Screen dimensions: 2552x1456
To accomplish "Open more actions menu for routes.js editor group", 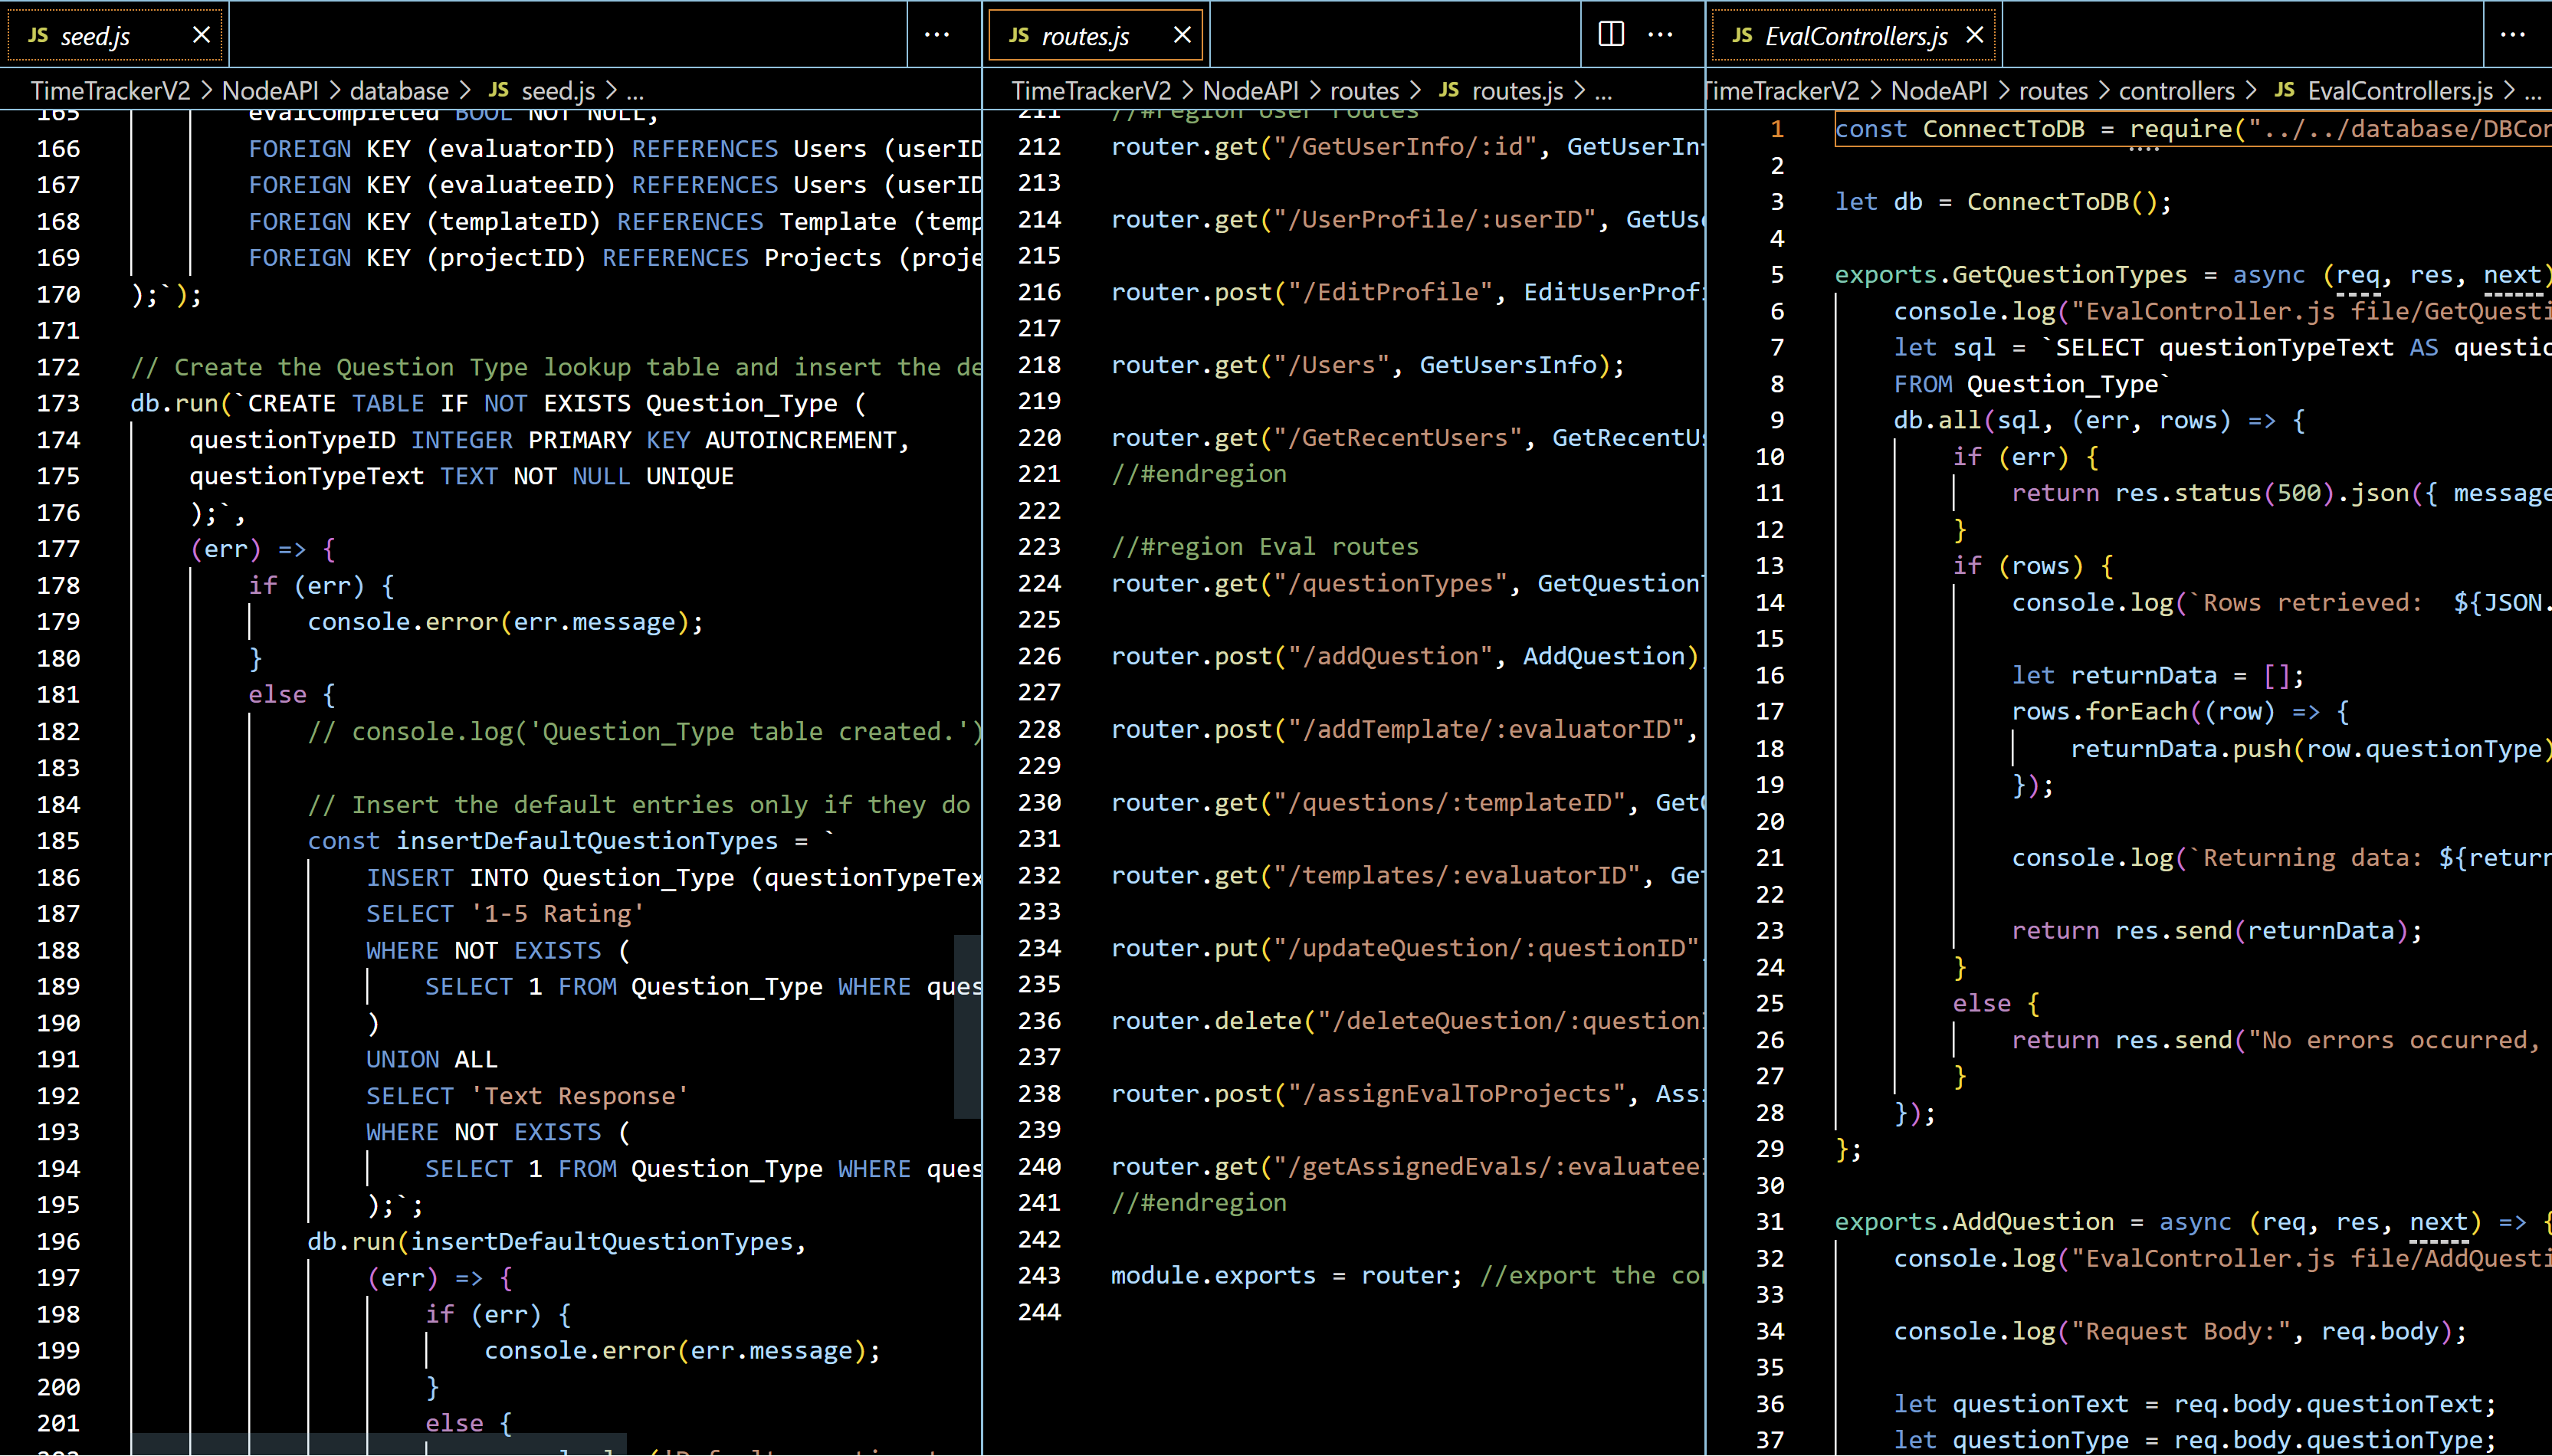I will coord(1660,35).
